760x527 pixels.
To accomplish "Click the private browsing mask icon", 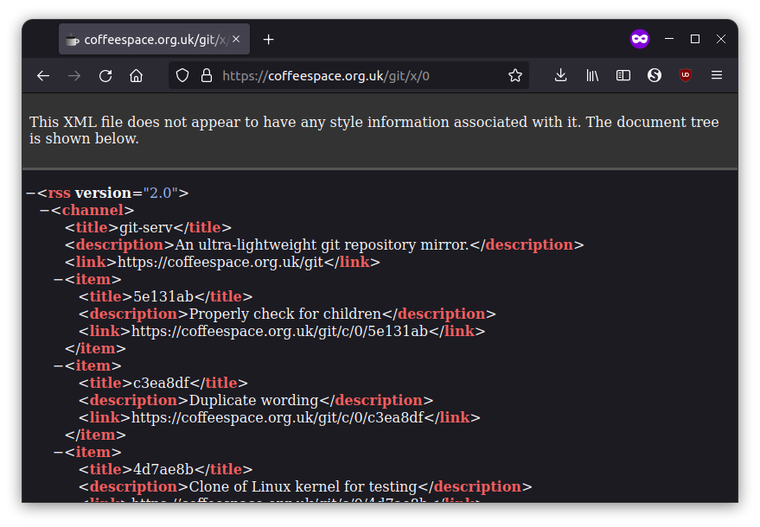I will click(x=640, y=39).
